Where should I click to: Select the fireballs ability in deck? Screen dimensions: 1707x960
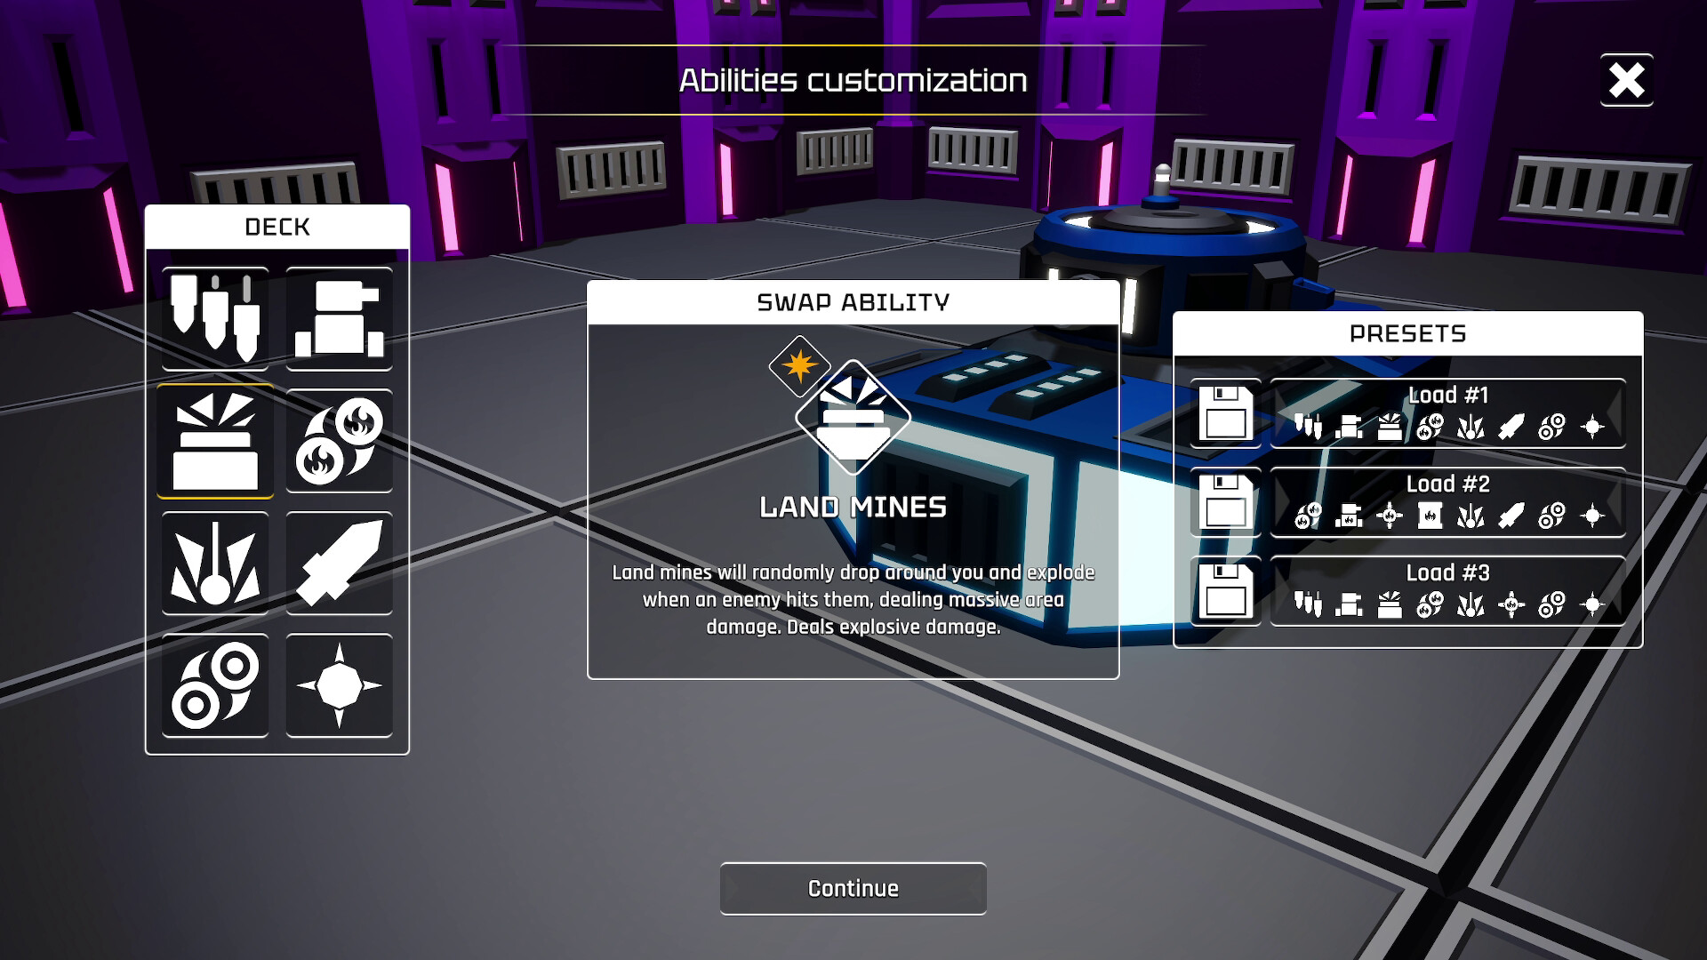pyautogui.click(x=339, y=441)
